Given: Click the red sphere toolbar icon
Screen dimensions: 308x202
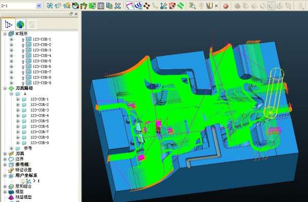Looking at the screenshot, I should tap(226, 6).
